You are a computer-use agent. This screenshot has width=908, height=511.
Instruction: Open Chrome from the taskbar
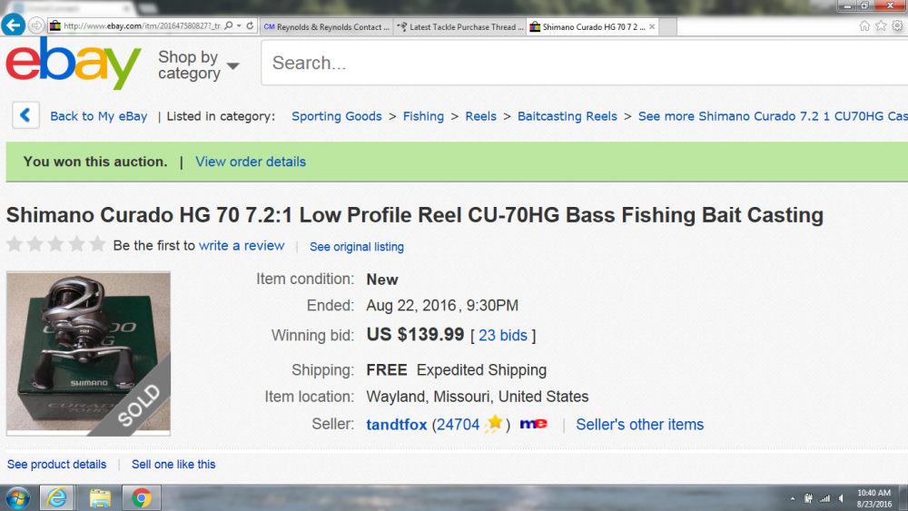point(141,497)
